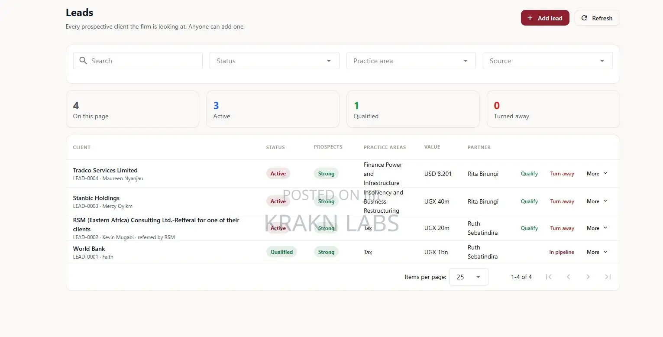Select client name World Bank
This screenshot has height=337, width=663.
pyautogui.click(x=89, y=249)
